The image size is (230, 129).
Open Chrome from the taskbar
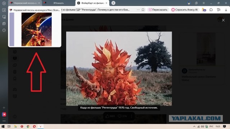tap(28, 126)
